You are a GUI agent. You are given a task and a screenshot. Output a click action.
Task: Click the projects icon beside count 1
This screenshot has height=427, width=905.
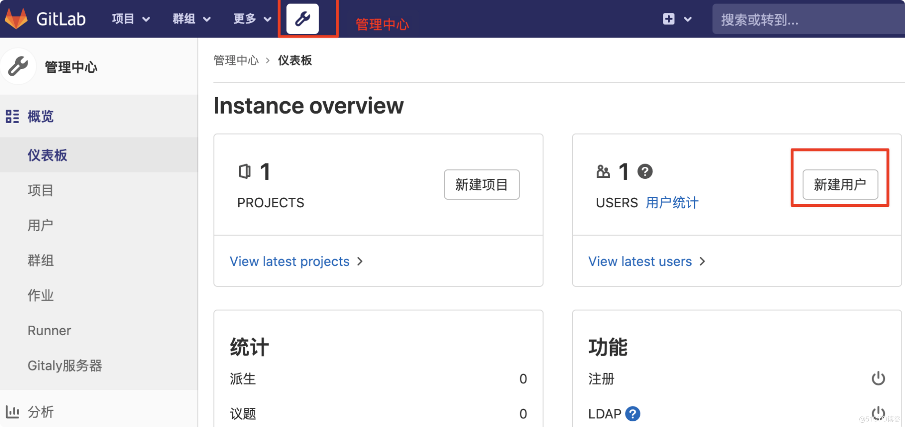245,171
